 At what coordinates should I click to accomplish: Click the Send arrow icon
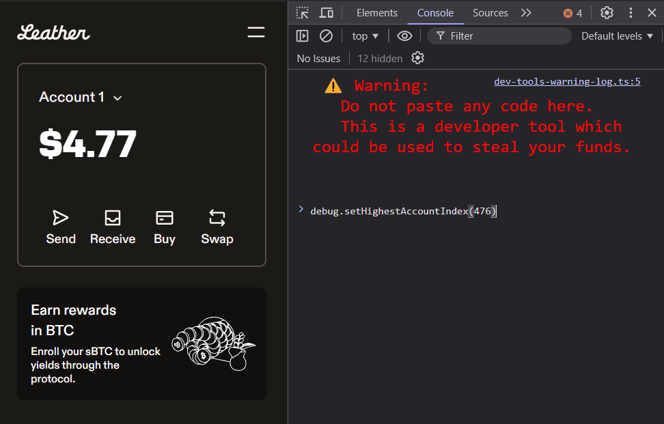(61, 218)
